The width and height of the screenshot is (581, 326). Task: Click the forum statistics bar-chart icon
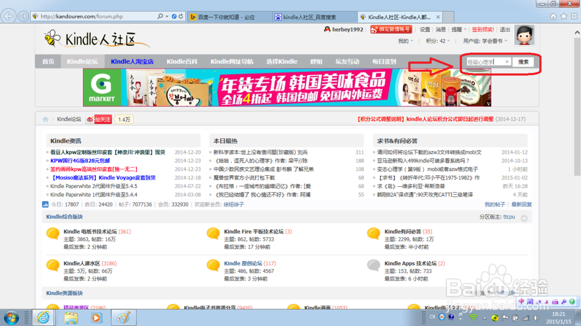45,204
